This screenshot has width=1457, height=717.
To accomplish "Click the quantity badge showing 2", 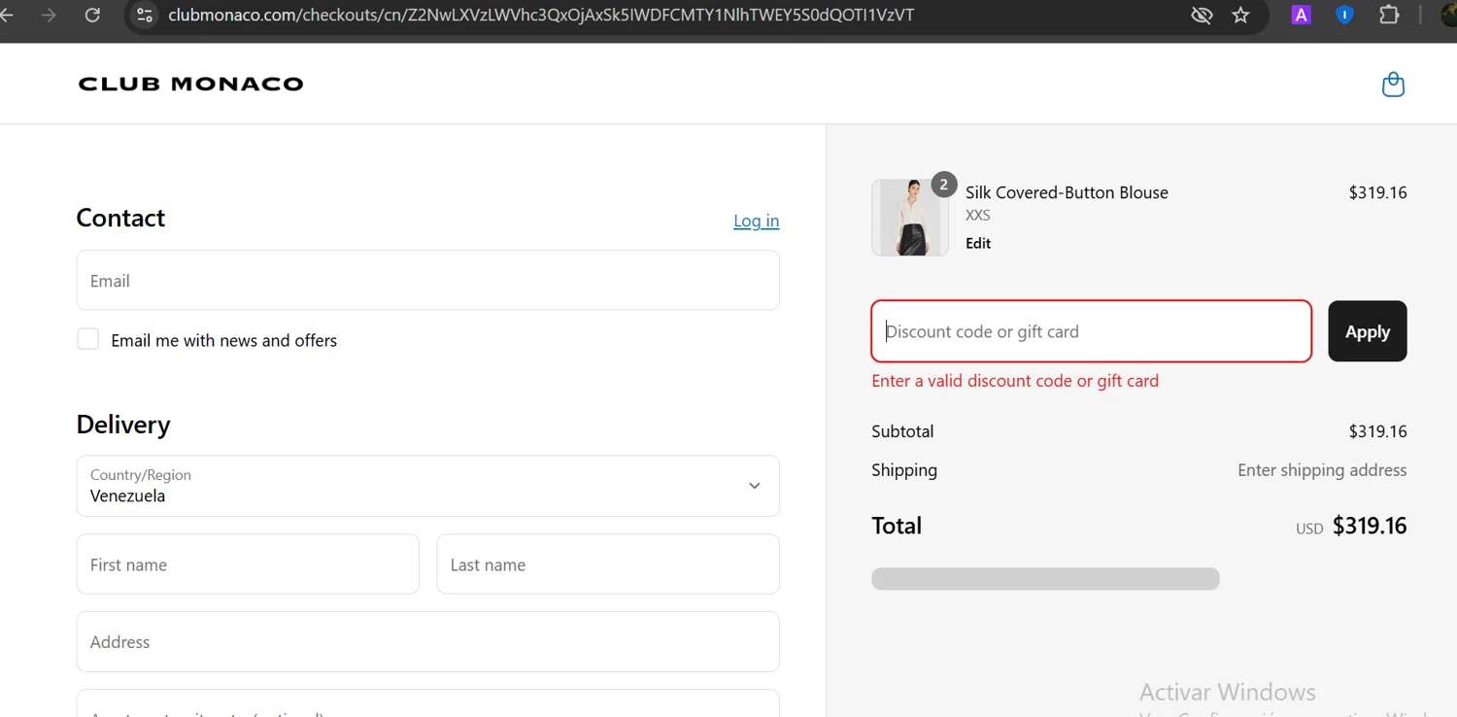I will pos(944,185).
